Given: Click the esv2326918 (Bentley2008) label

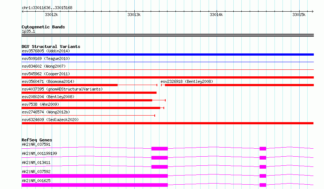Looking at the screenshot, I should [187, 81].
